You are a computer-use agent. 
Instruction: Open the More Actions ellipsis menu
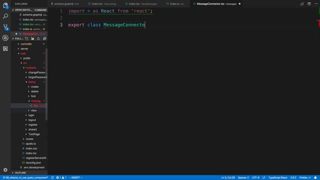tap(316, 3)
